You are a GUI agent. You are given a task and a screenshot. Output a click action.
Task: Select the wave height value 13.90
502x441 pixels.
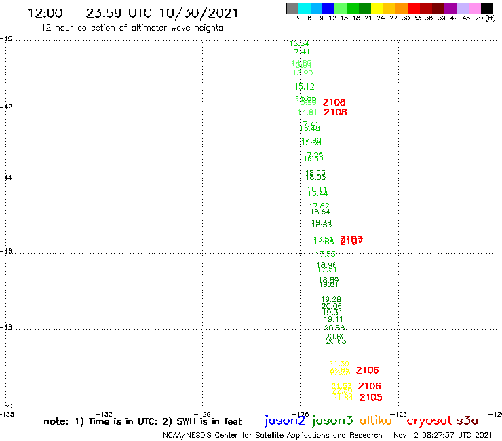pyautogui.click(x=303, y=73)
